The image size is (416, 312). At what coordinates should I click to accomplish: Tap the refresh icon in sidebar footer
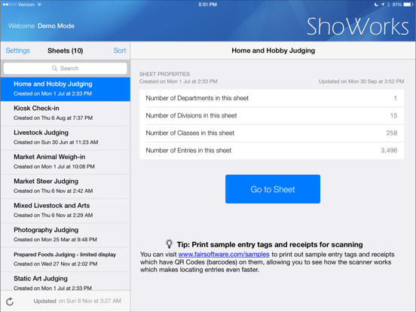(10, 301)
